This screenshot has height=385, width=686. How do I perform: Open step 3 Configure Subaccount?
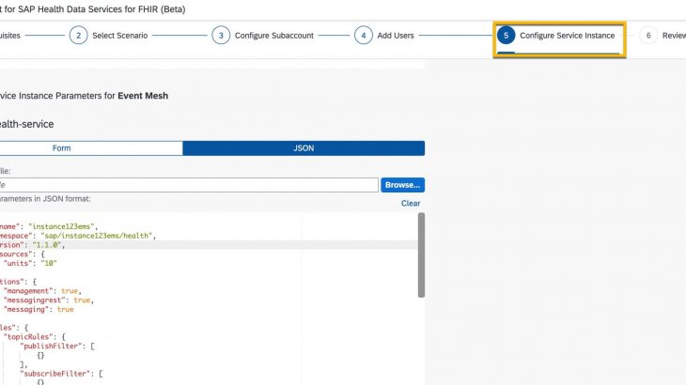pyautogui.click(x=262, y=36)
